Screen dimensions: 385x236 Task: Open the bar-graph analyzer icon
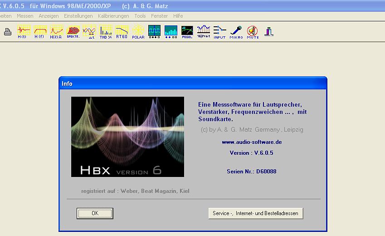pyautogui.click(x=171, y=32)
